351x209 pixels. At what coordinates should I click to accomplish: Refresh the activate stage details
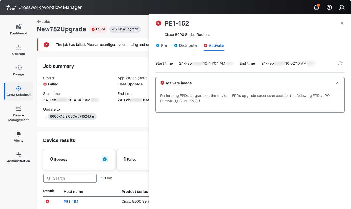click(340, 63)
